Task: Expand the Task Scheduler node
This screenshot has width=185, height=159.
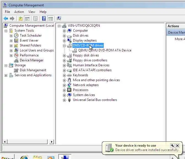Action: pos(11,36)
